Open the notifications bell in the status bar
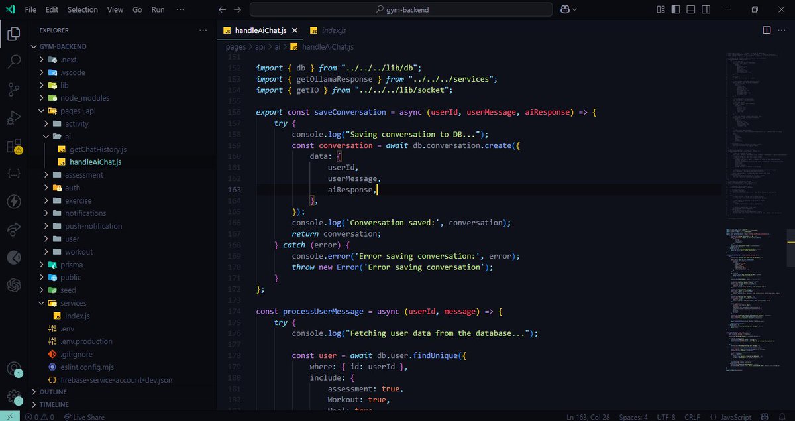Image resolution: width=795 pixels, height=421 pixels. point(782,417)
